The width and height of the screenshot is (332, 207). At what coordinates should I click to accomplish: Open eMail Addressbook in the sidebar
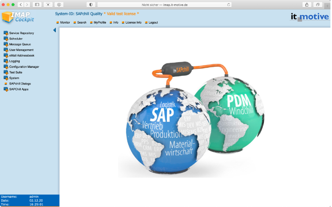[x=22, y=55]
